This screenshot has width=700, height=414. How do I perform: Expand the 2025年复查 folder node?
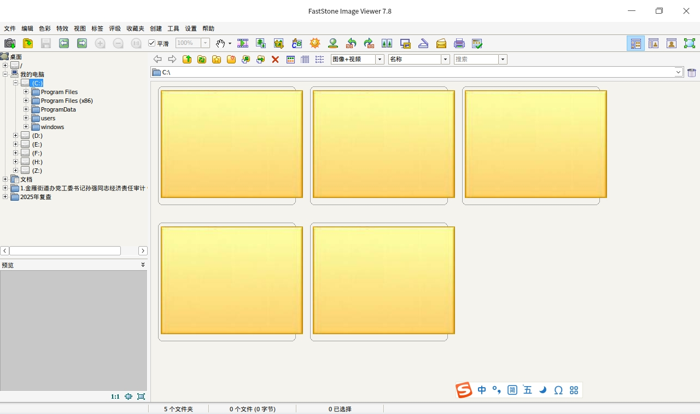click(x=5, y=197)
